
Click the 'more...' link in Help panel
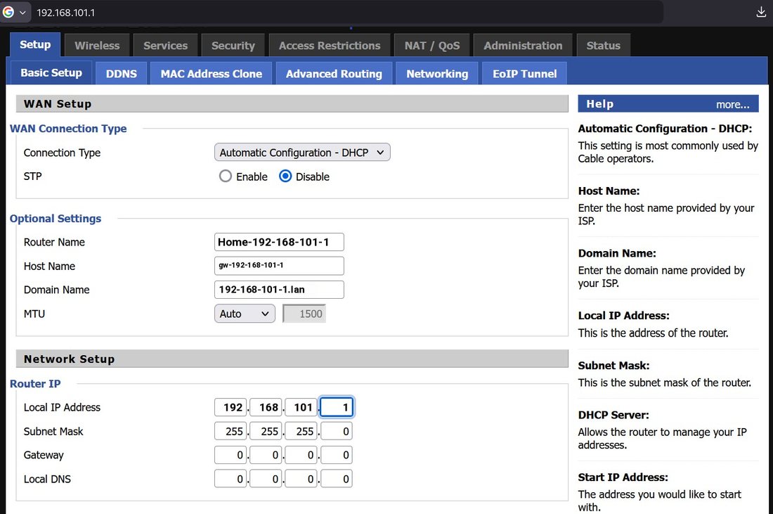[x=732, y=105]
